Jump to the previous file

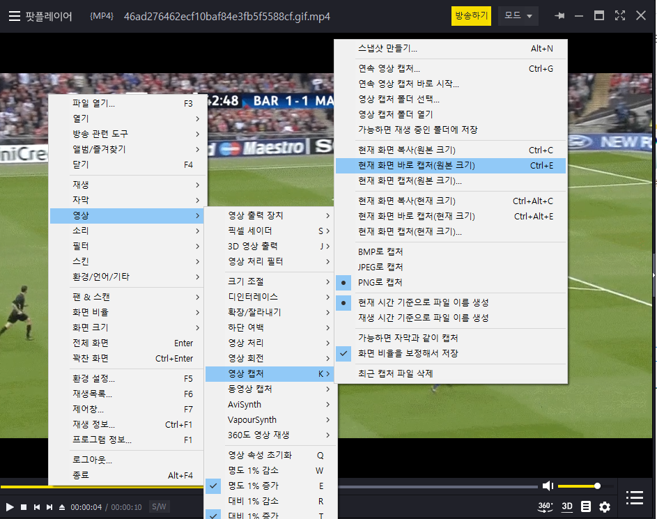point(37,507)
